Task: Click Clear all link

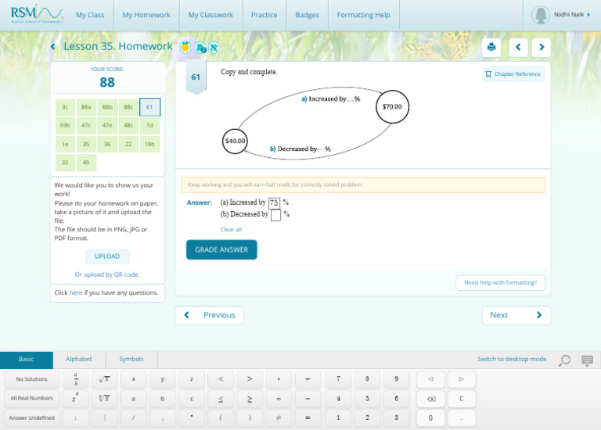Action: [231, 229]
